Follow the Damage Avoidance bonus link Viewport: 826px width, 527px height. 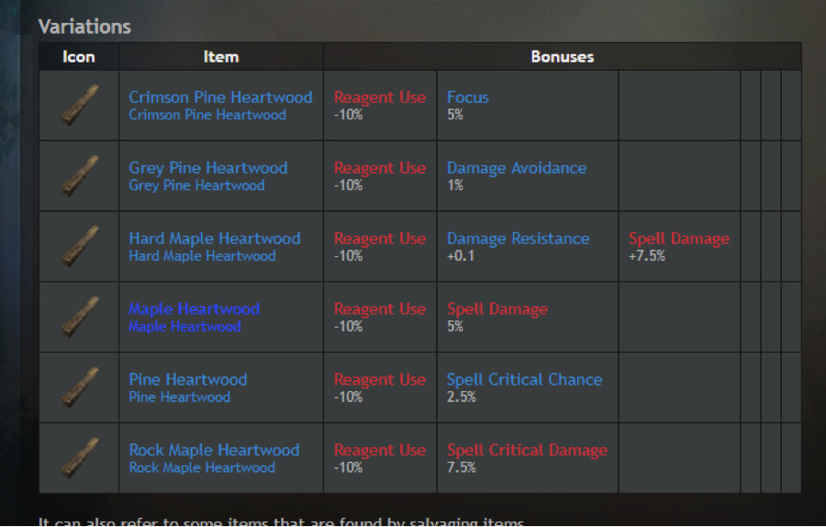[516, 168]
